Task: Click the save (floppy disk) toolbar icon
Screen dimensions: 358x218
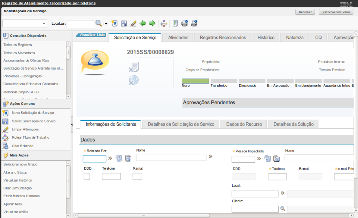Action: coord(124,24)
